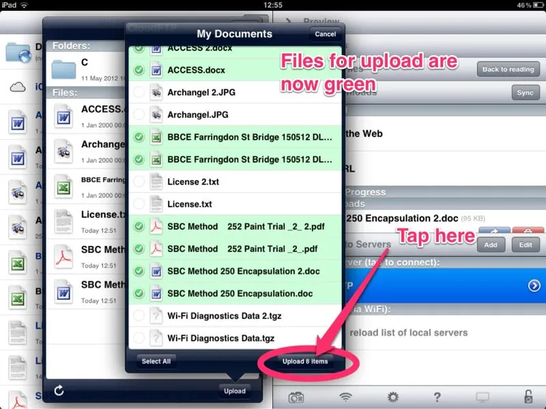
Task: Tap the iCloud cloud icon in sidebar
Action: pos(17,87)
